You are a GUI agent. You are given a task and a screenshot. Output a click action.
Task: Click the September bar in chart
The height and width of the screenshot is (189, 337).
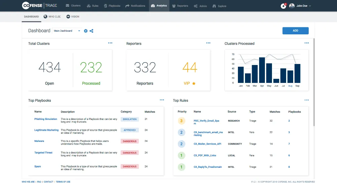pyautogui.click(x=297, y=73)
